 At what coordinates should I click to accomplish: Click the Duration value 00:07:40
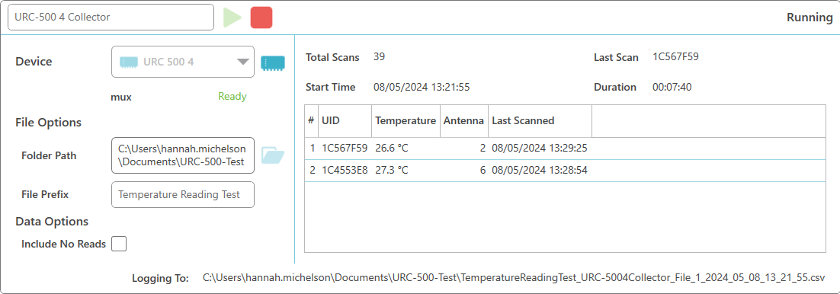pyautogui.click(x=672, y=87)
